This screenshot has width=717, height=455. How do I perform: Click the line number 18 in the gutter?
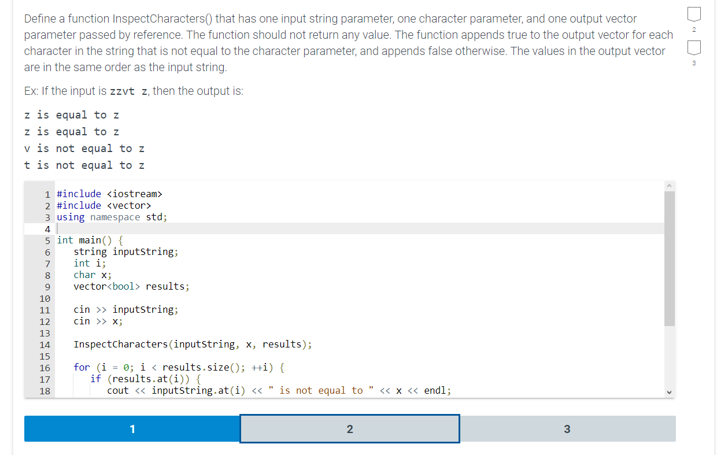[x=45, y=391]
